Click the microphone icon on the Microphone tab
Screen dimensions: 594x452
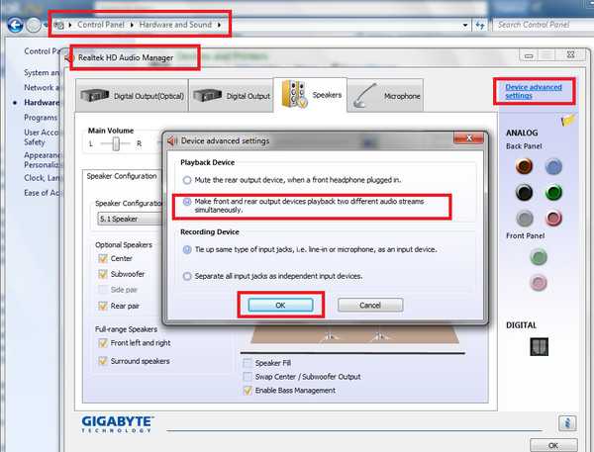tap(364, 95)
